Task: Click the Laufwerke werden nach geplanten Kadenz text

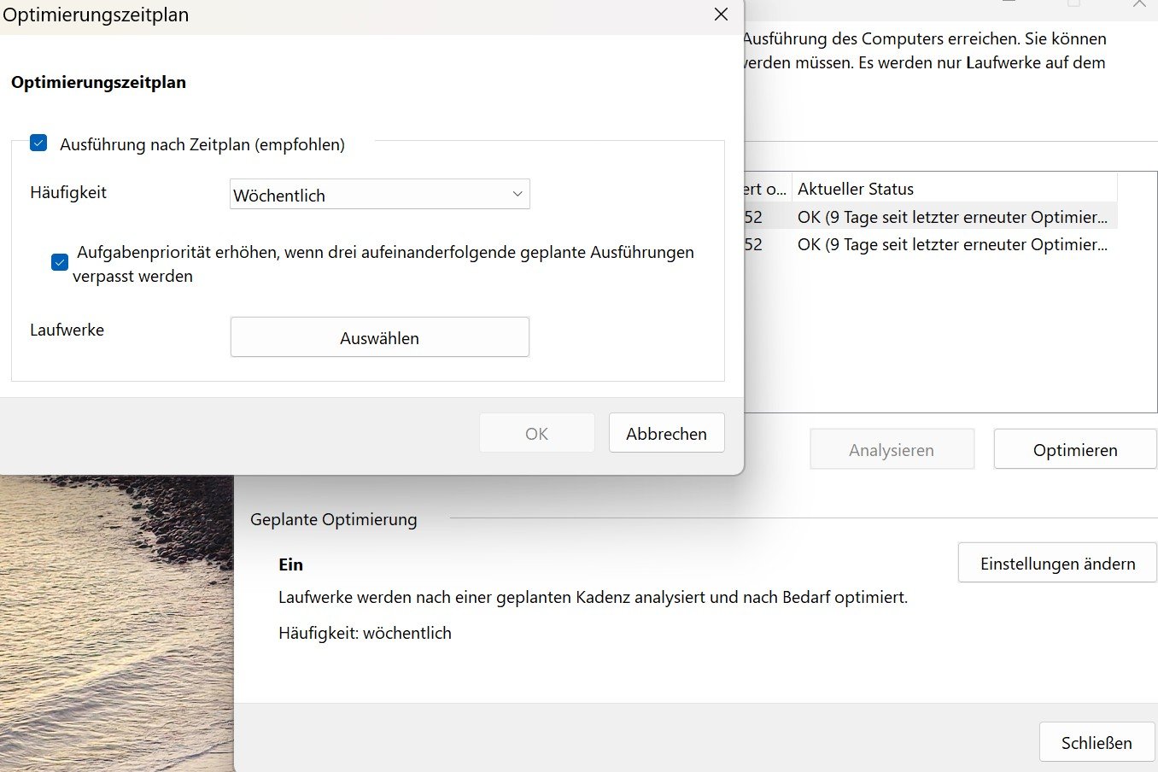Action: pyautogui.click(x=593, y=597)
